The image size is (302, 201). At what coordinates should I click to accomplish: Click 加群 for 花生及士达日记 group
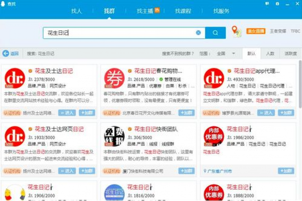point(87,113)
